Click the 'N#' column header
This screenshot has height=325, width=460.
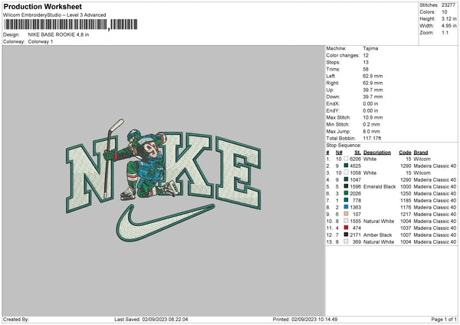pyautogui.click(x=339, y=153)
